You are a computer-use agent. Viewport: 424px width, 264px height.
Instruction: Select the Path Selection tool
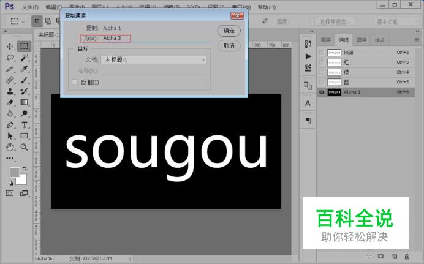click(x=10, y=135)
